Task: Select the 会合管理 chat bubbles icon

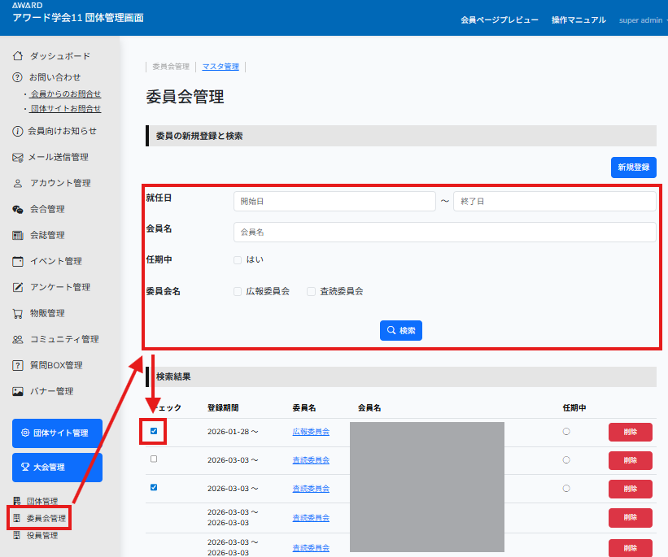Action: click(x=18, y=209)
